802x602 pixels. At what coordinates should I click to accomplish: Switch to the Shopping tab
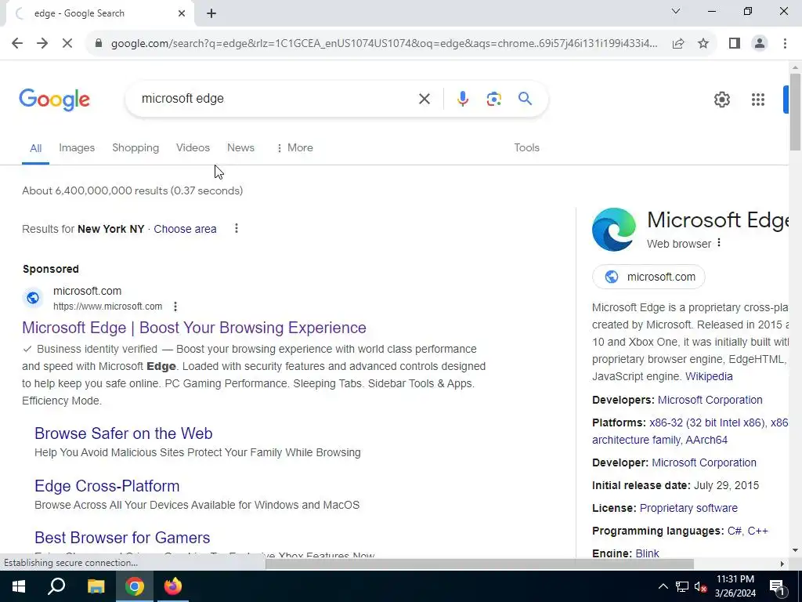pos(135,147)
